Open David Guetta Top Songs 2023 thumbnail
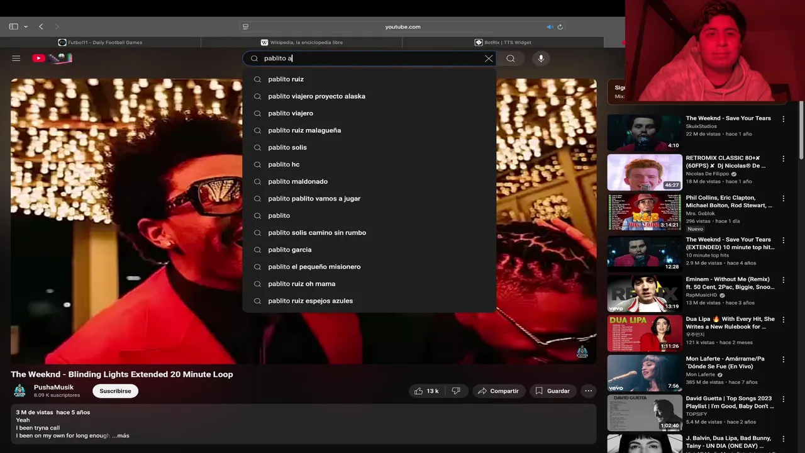The image size is (805, 453). click(645, 413)
